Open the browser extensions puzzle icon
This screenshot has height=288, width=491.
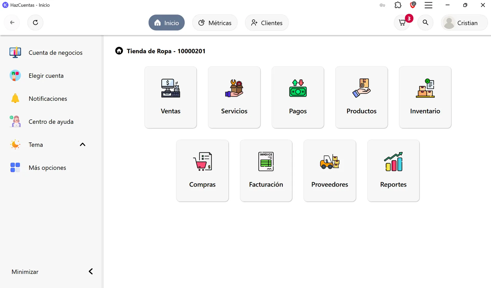click(398, 5)
